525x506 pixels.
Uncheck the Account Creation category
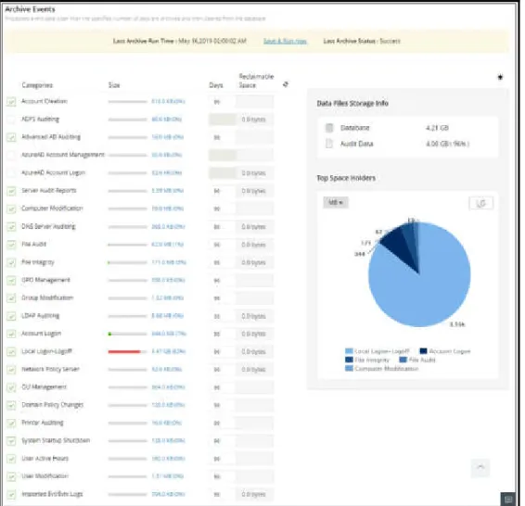pos(11,101)
